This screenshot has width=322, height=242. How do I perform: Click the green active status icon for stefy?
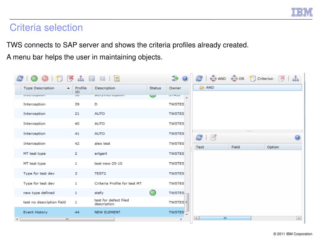pos(153,193)
